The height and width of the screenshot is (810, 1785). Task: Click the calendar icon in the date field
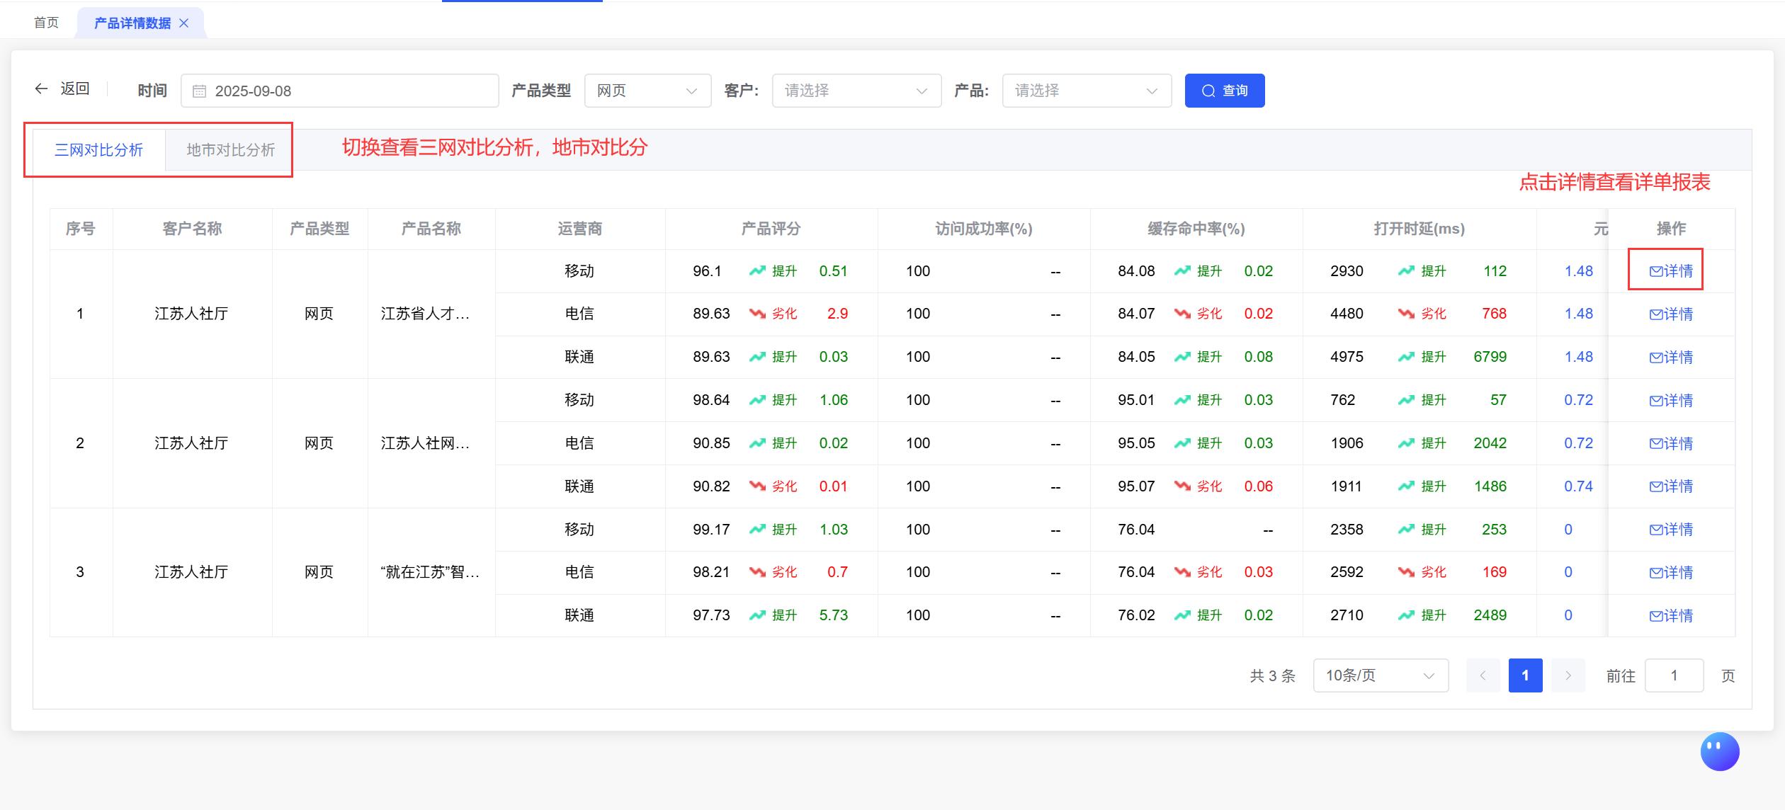point(200,91)
